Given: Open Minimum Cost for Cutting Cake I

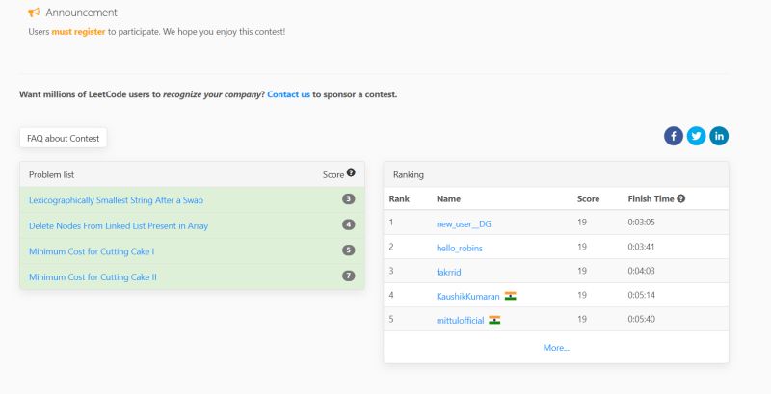Looking at the screenshot, I should click(92, 250).
